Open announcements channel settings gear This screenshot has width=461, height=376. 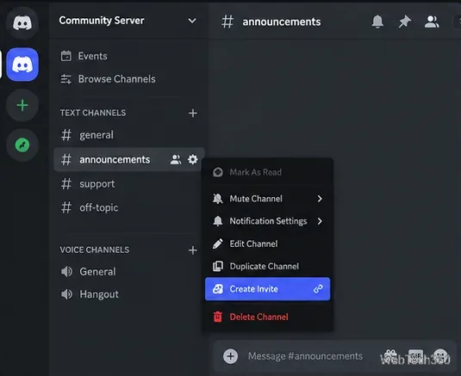coord(193,159)
